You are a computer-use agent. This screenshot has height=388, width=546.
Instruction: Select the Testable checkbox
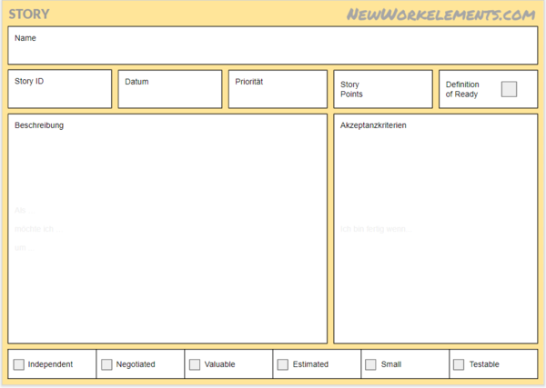(459, 364)
